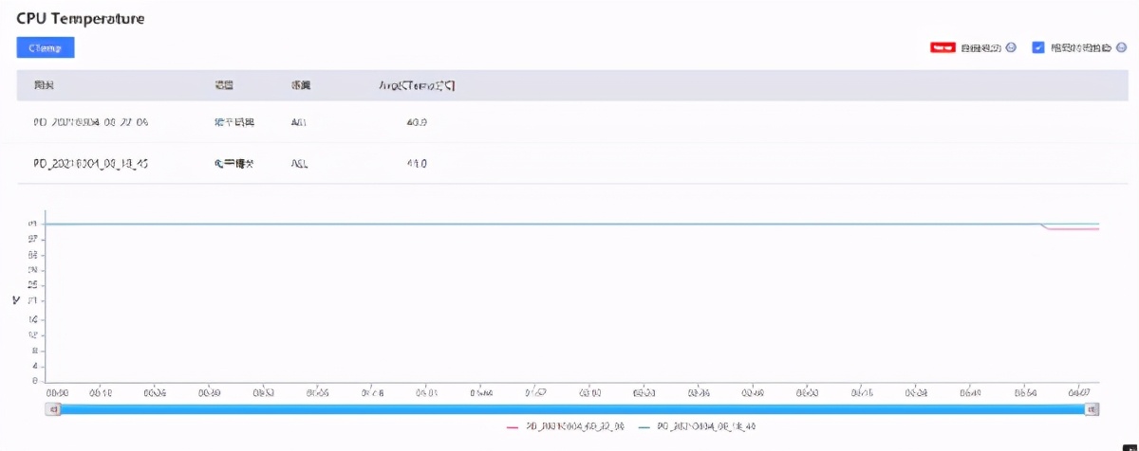The width and height of the screenshot is (1139, 451).
Task: Toggle the teal series legend entry
Action: pyautogui.click(x=698, y=427)
